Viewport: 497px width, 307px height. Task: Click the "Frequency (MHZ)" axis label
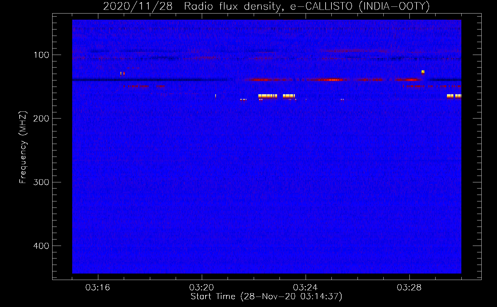click(23, 147)
